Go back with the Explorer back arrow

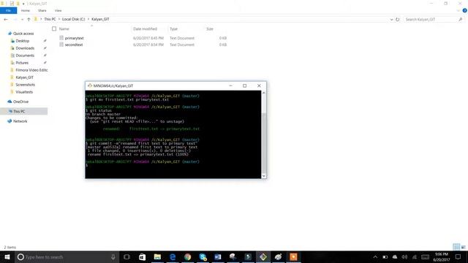6,20
